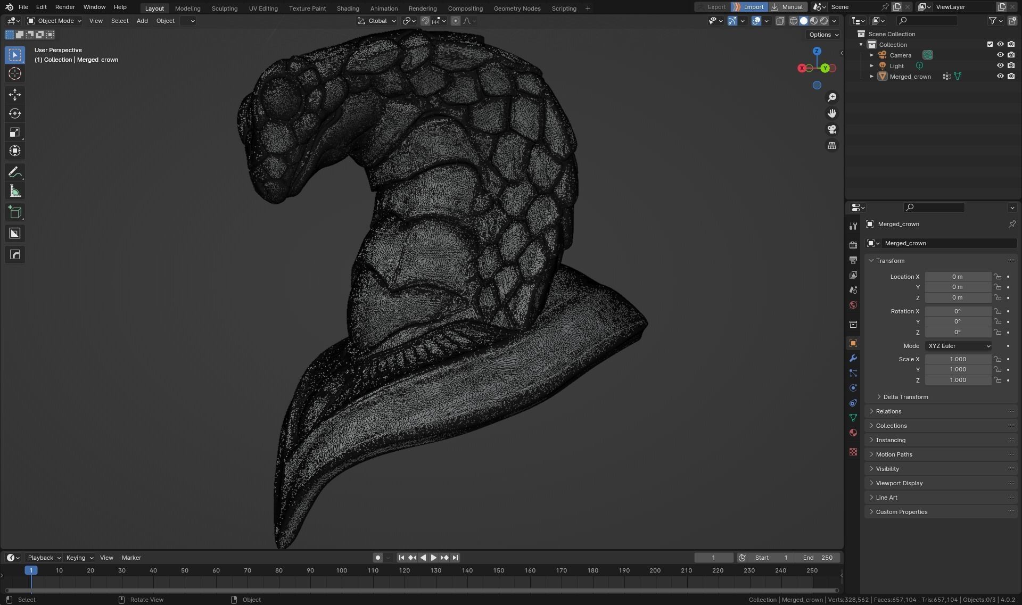Select the Add Cube tool

pyautogui.click(x=15, y=212)
